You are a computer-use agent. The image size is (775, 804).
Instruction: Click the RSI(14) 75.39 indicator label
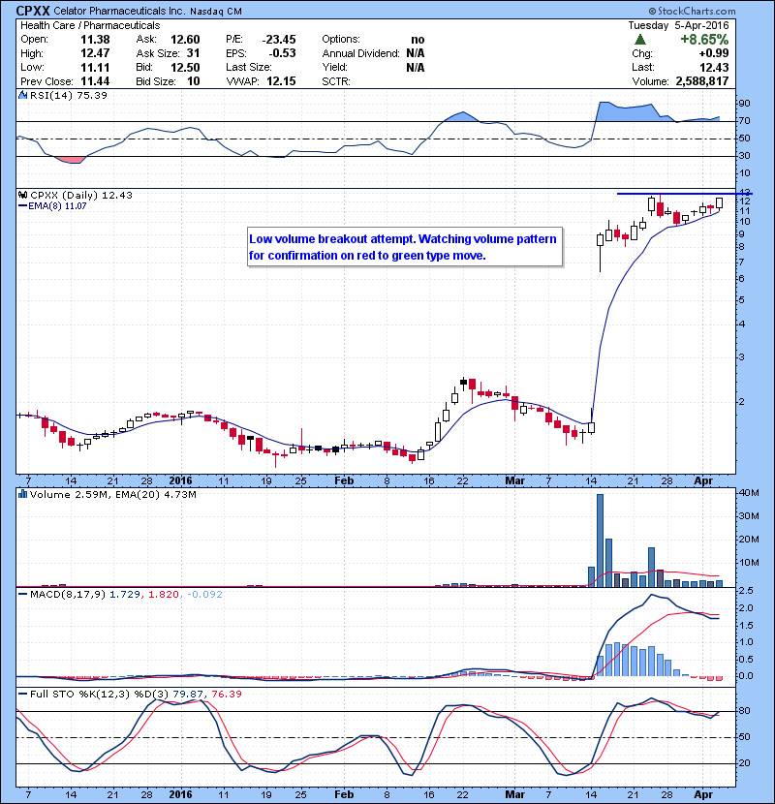[x=69, y=95]
